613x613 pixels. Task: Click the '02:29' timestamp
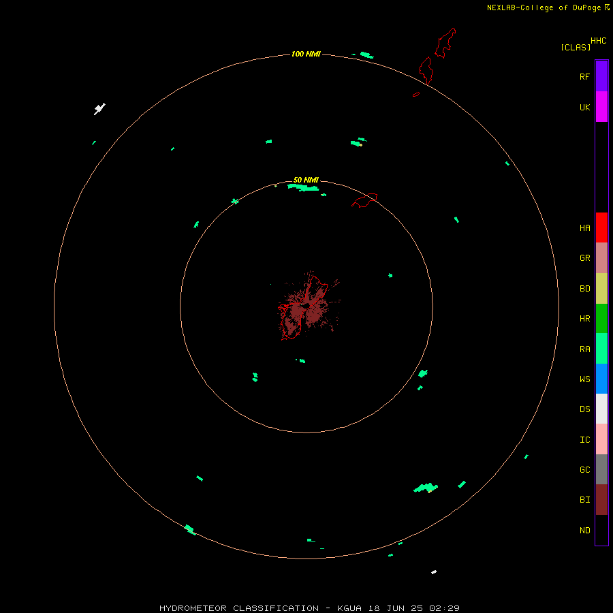(444, 608)
